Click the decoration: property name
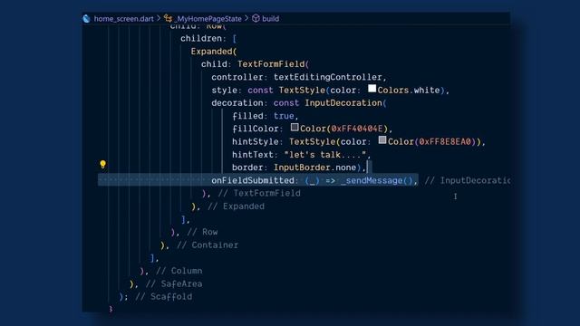 (239, 103)
